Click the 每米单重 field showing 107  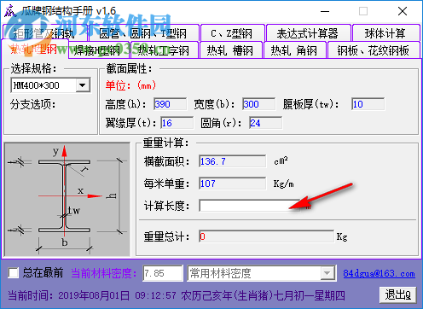(233, 184)
